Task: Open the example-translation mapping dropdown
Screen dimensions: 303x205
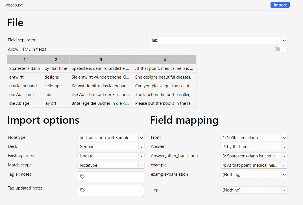Action: (x=254, y=175)
